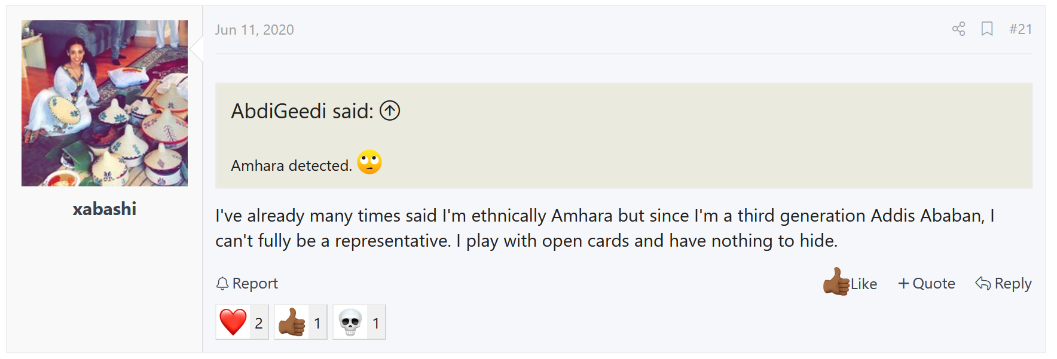Image resolution: width=1057 pixels, height=359 pixels.
Task: Click the post body text
Action: coord(604,228)
